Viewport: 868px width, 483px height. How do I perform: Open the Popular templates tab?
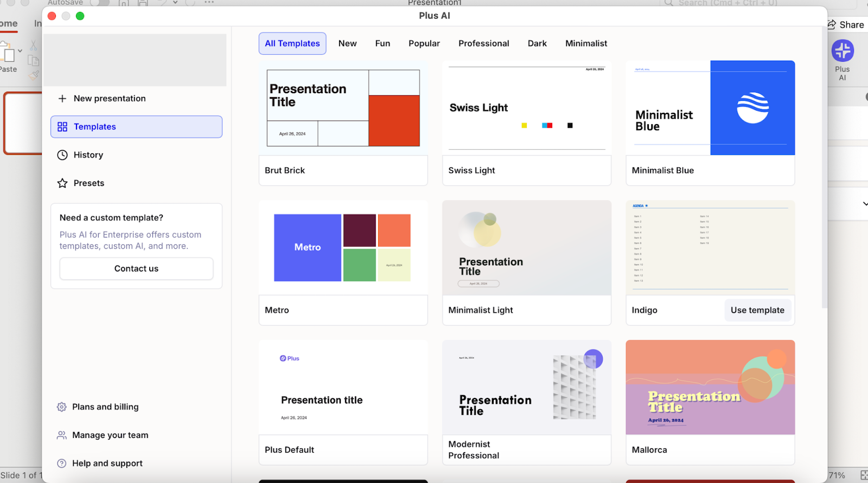pos(424,43)
